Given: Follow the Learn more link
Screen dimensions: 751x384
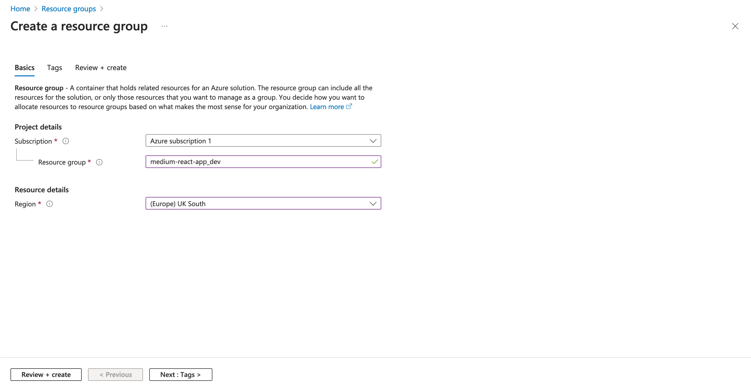Looking at the screenshot, I should 327,107.
